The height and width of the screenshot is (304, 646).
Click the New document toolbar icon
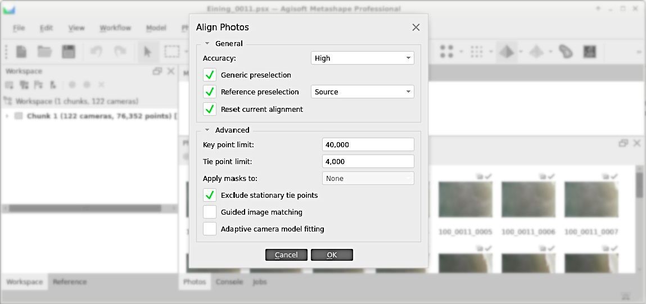(x=21, y=52)
